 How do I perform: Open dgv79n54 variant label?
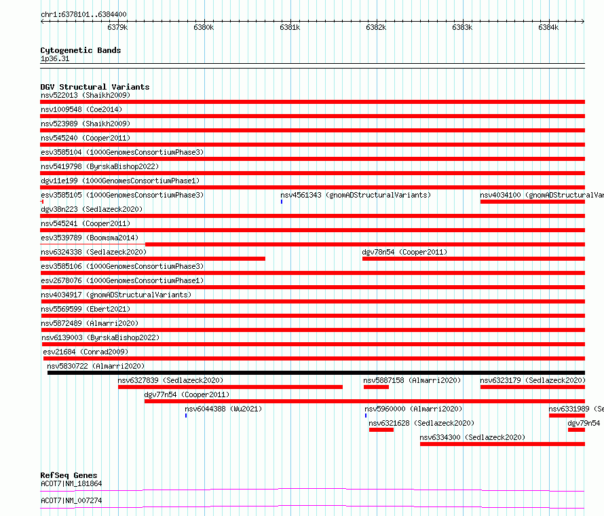(584, 423)
